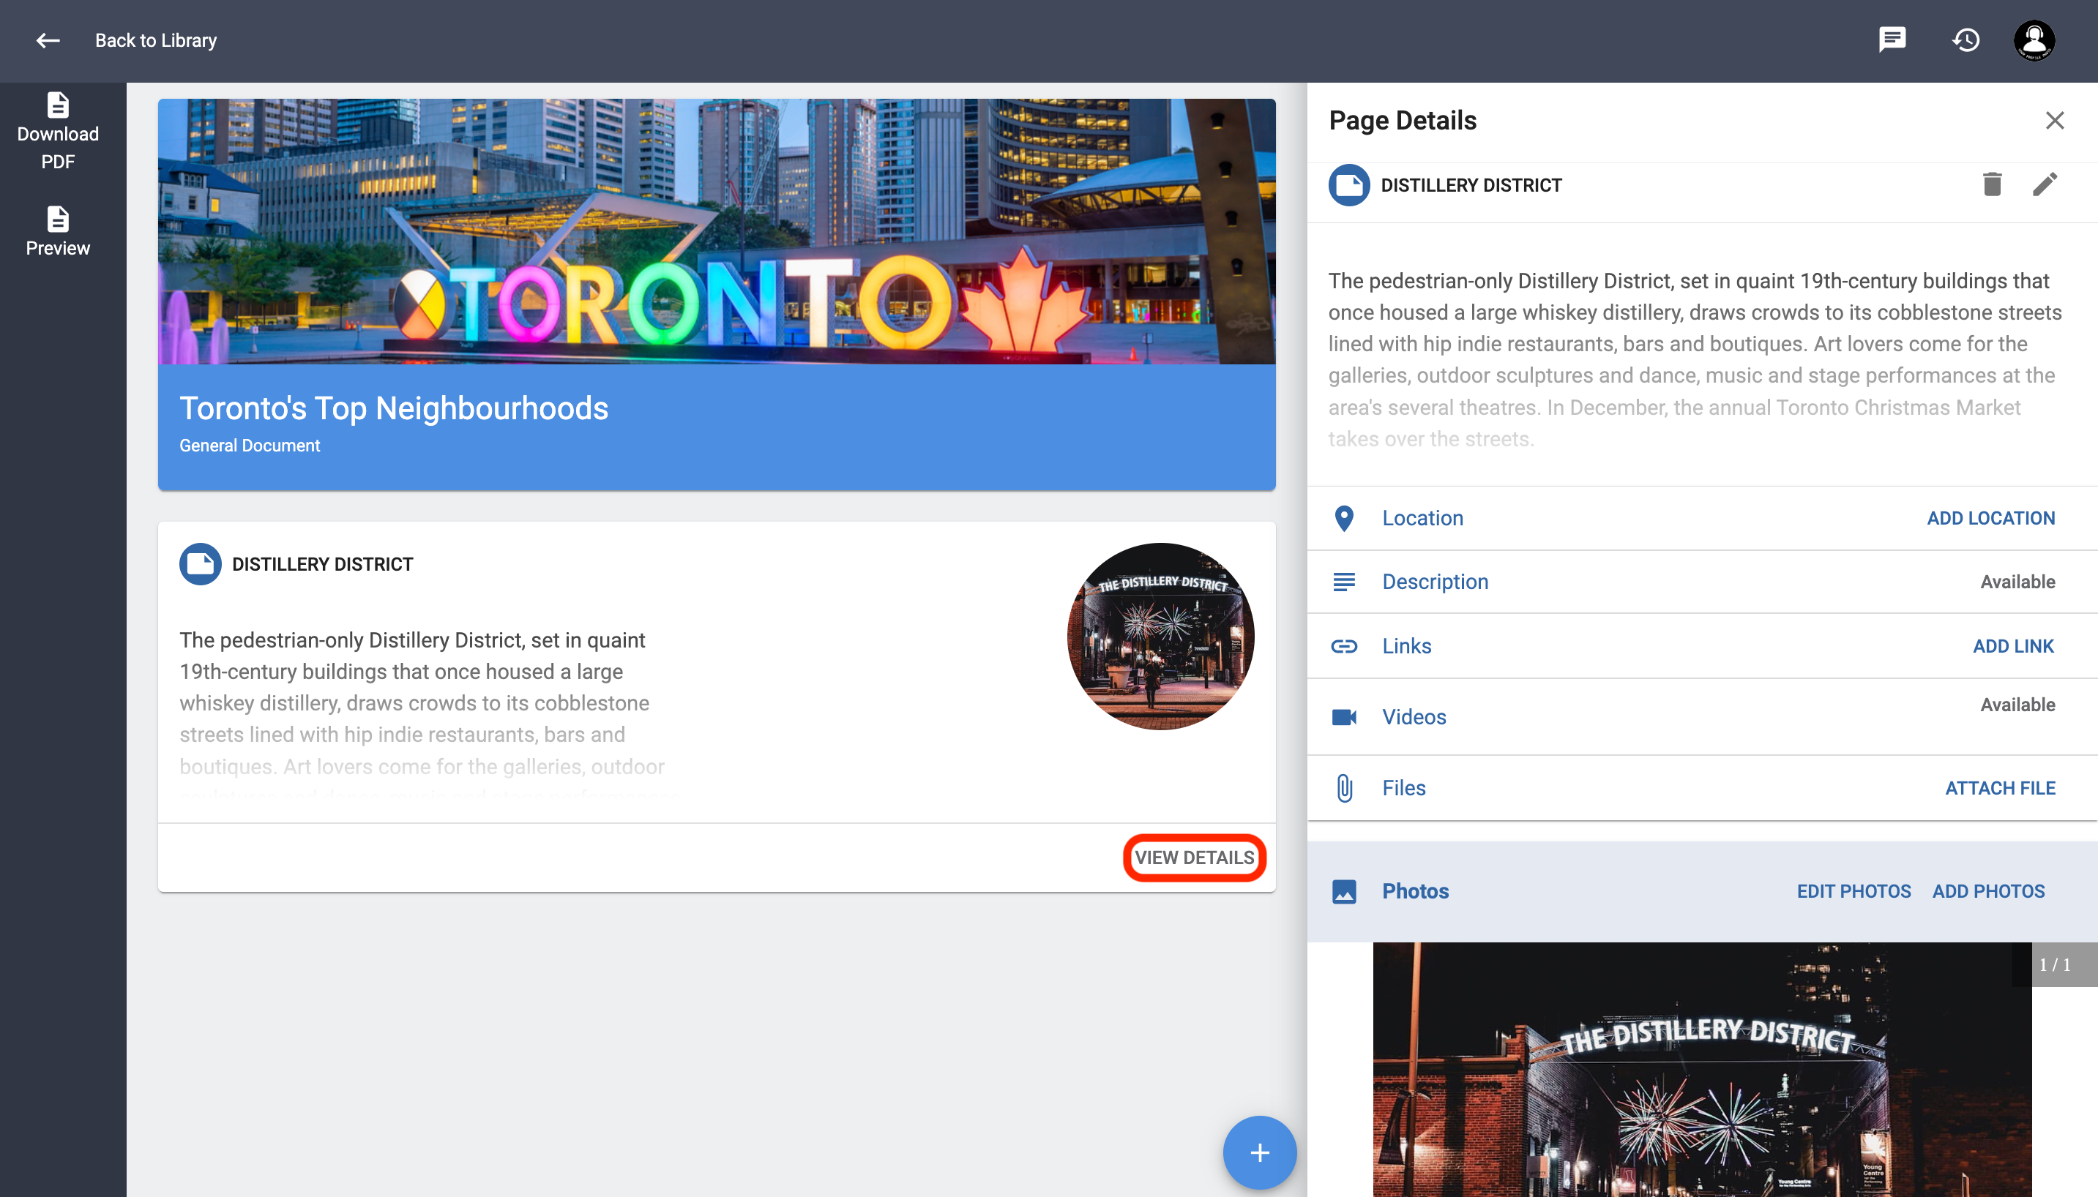Edit Distillery District with pencil icon
2098x1197 pixels.
coord(2045,184)
